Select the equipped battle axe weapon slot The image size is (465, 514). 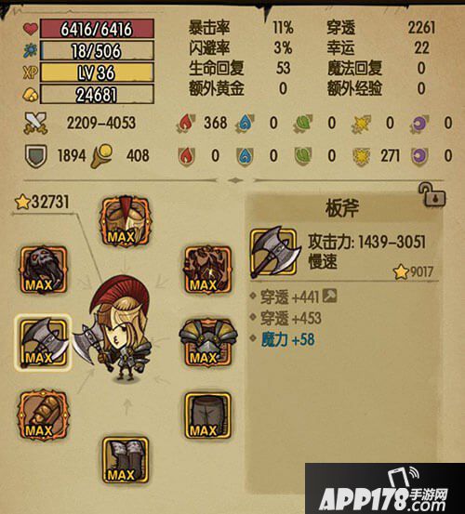click(44, 343)
